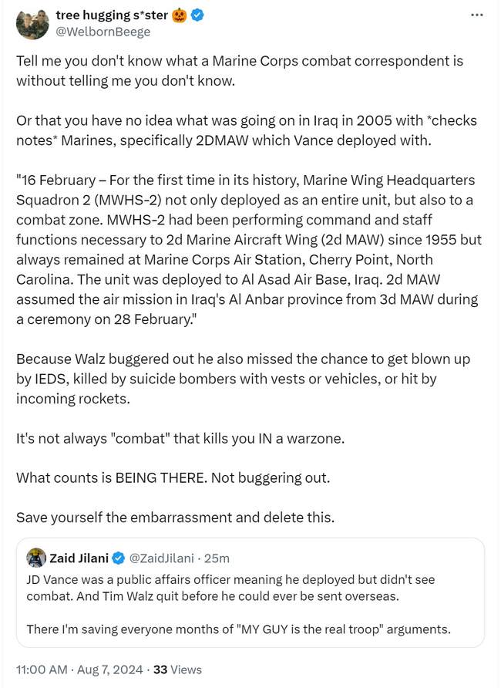The image size is (501, 688).
Task: Open the more options ellipsis menu
Action: coord(476,15)
